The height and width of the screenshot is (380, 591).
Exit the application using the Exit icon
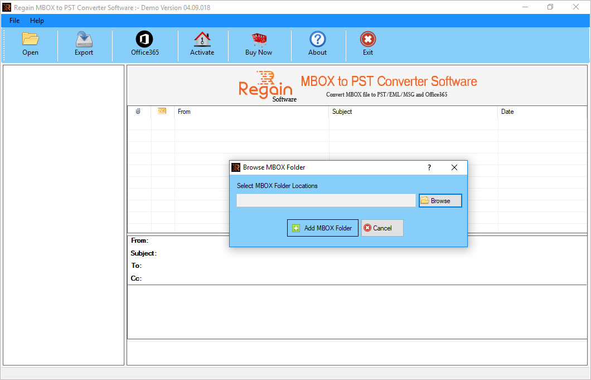click(368, 44)
